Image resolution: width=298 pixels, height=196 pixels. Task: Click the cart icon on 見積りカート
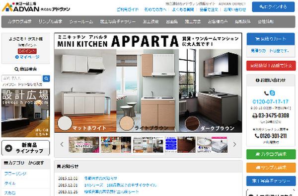tap(257, 39)
